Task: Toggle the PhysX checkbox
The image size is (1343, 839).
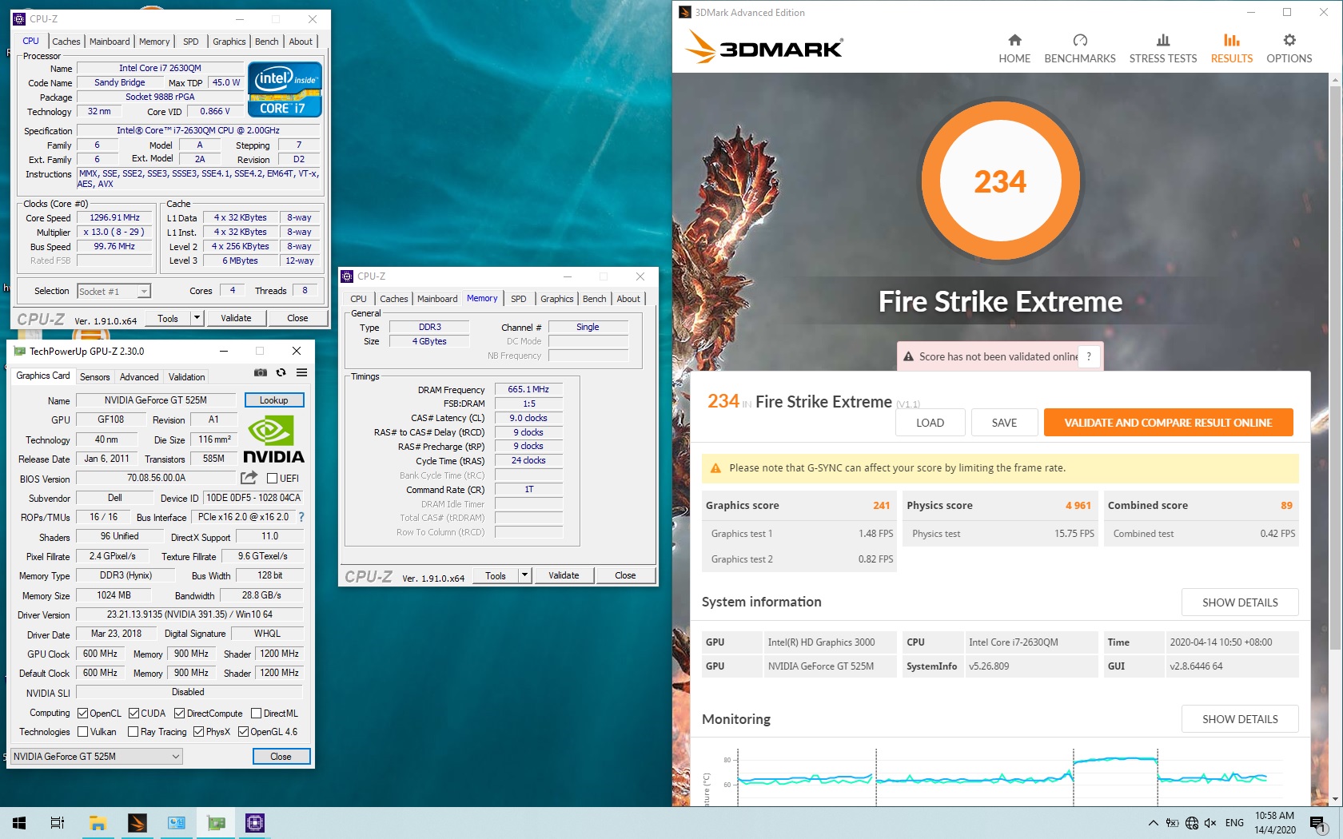Action: 198,731
